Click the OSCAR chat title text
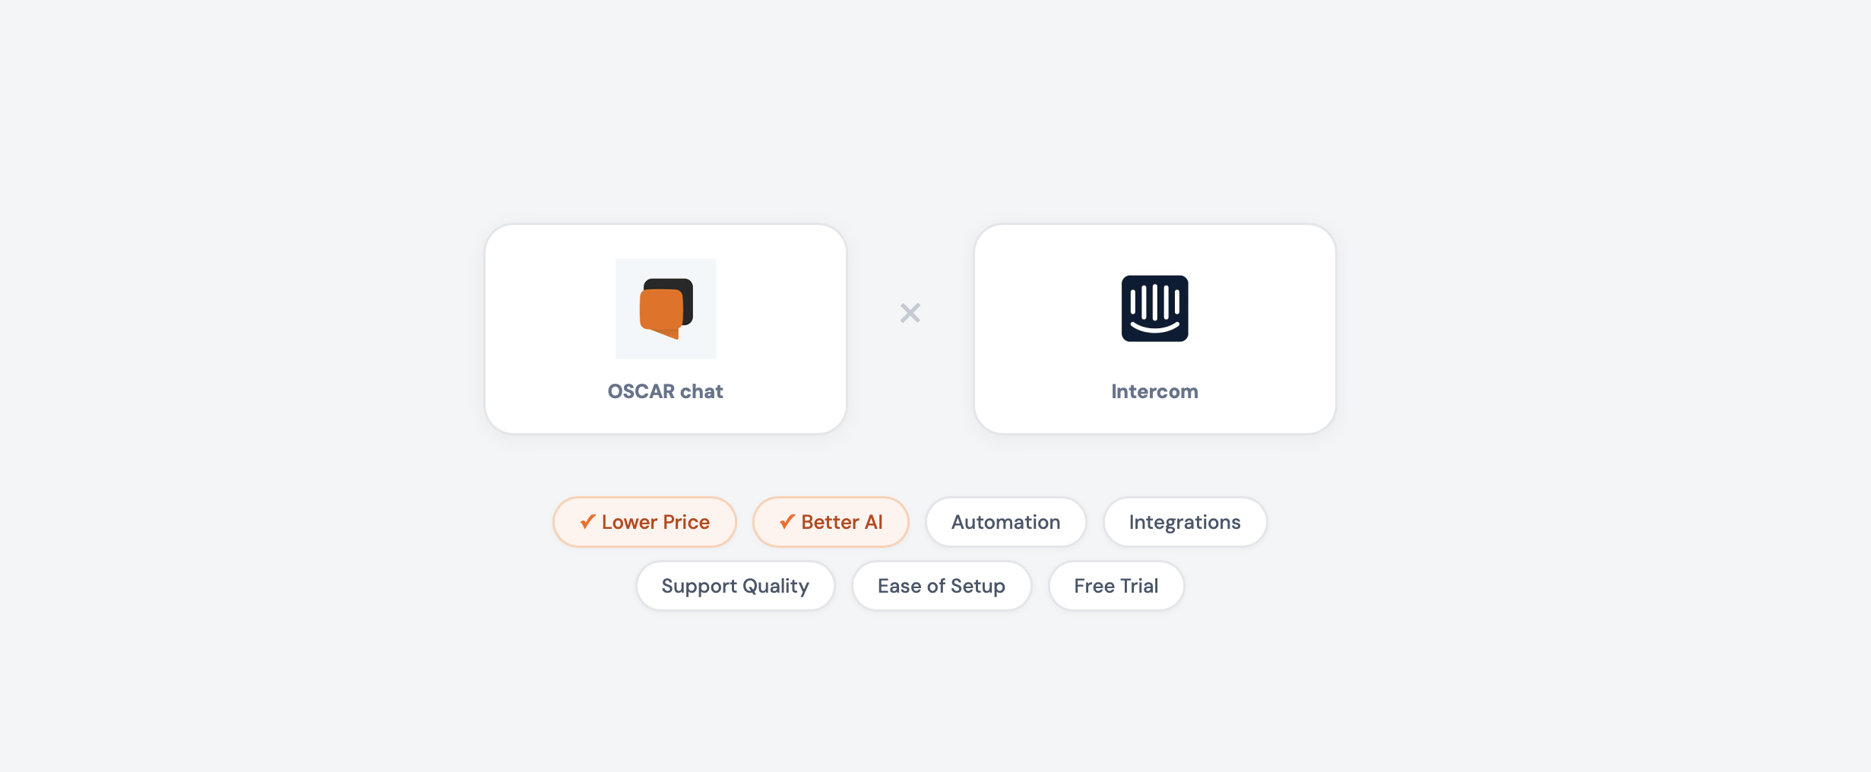The height and width of the screenshot is (772, 1871). coord(666,391)
